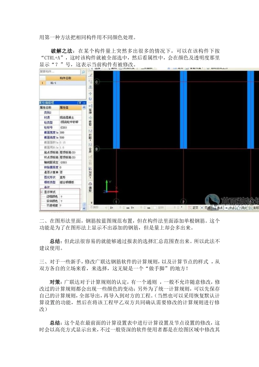Activate the 打断 break tool
259x367 pixels.
(x=91, y=135)
